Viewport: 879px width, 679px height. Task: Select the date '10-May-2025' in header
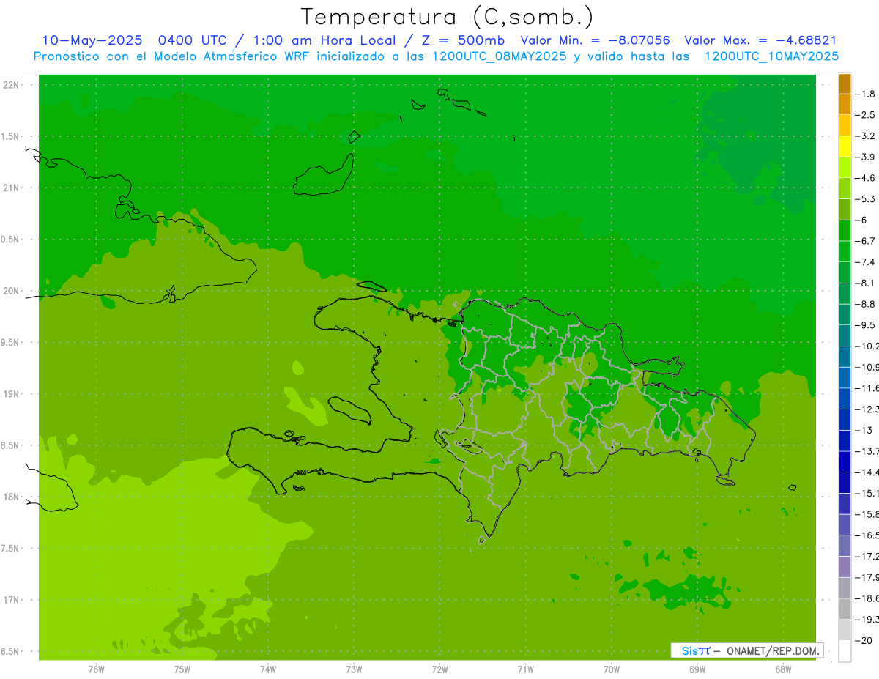(92, 40)
